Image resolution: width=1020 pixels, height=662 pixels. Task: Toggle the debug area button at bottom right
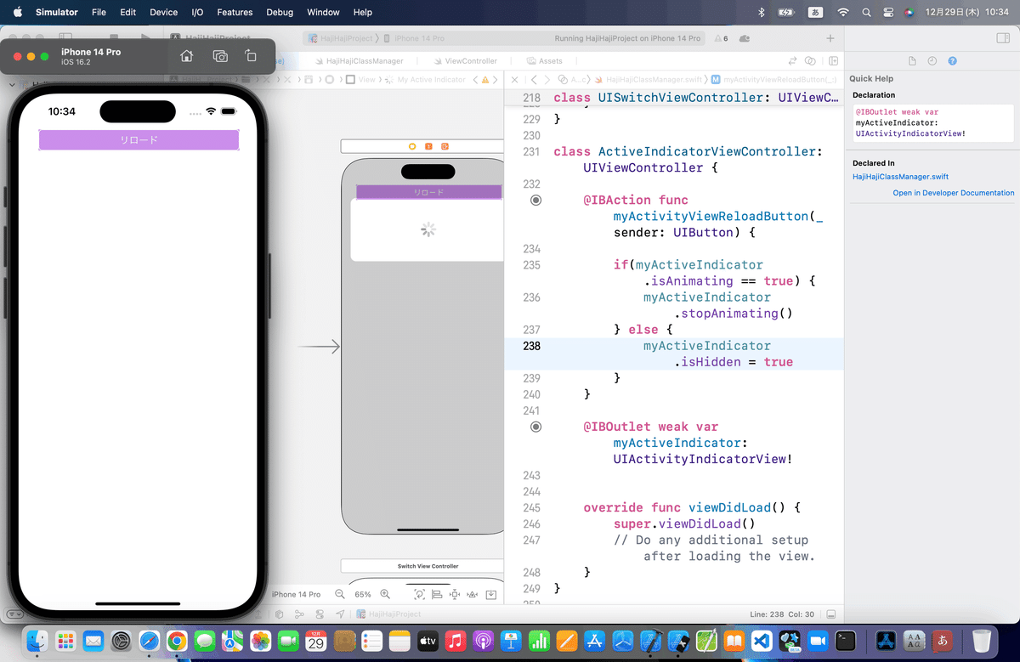831,614
